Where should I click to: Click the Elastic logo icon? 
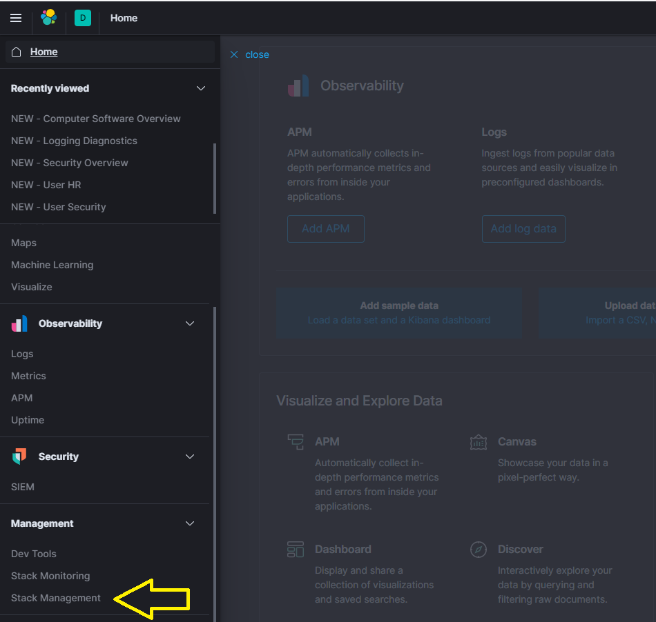pos(49,17)
